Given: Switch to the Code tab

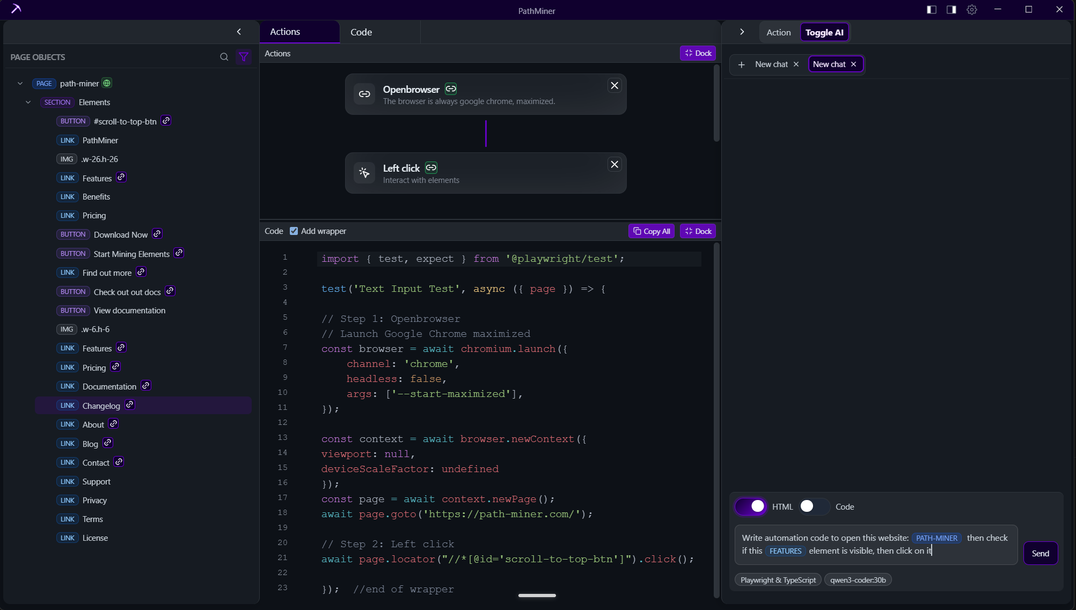Looking at the screenshot, I should pyautogui.click(x=361, y=32).
